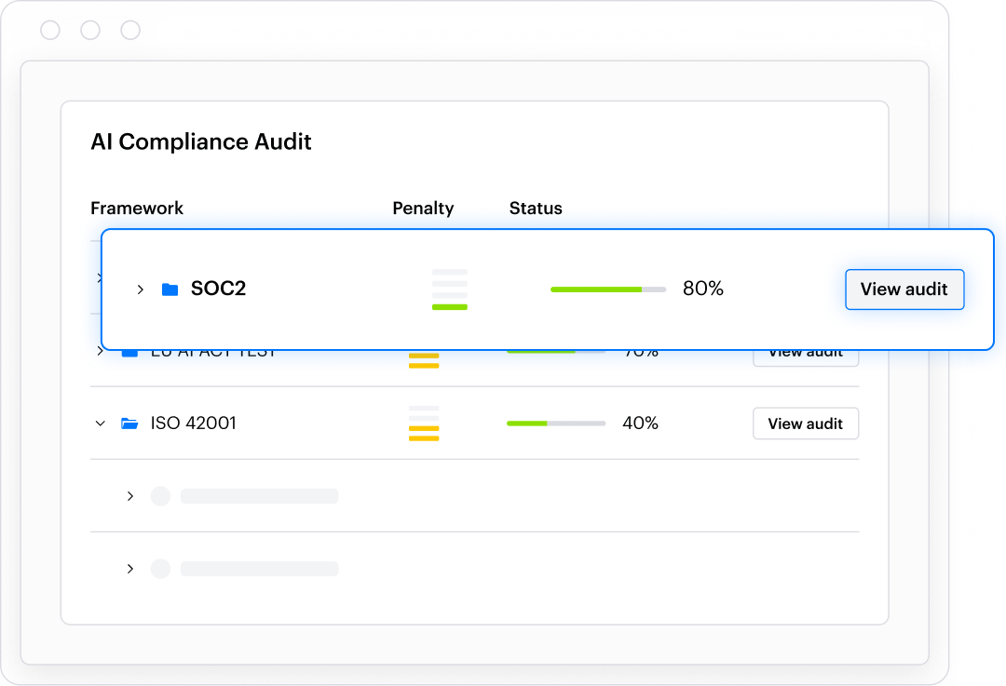Click the SOC2 blue folder icon
This screenshot has width=1006, height=686.
pos(170,289)
